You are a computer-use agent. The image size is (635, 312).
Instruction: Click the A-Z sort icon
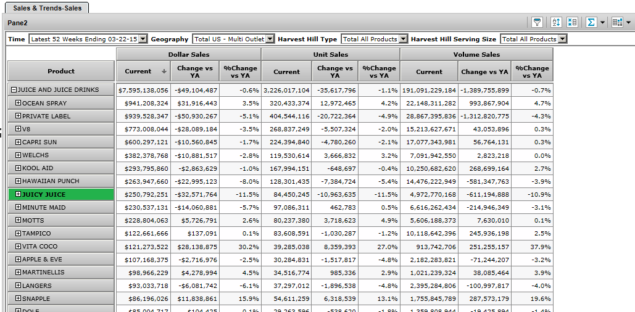tap(556, 22)
